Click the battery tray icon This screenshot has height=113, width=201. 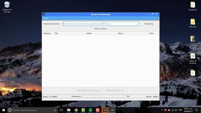coord(169,110)
